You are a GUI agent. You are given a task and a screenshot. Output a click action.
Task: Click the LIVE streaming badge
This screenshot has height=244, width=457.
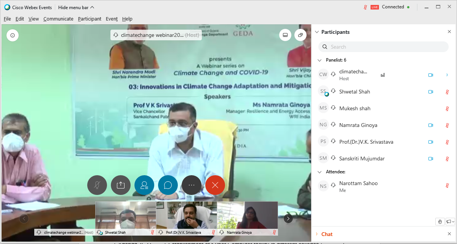[375, 7]
